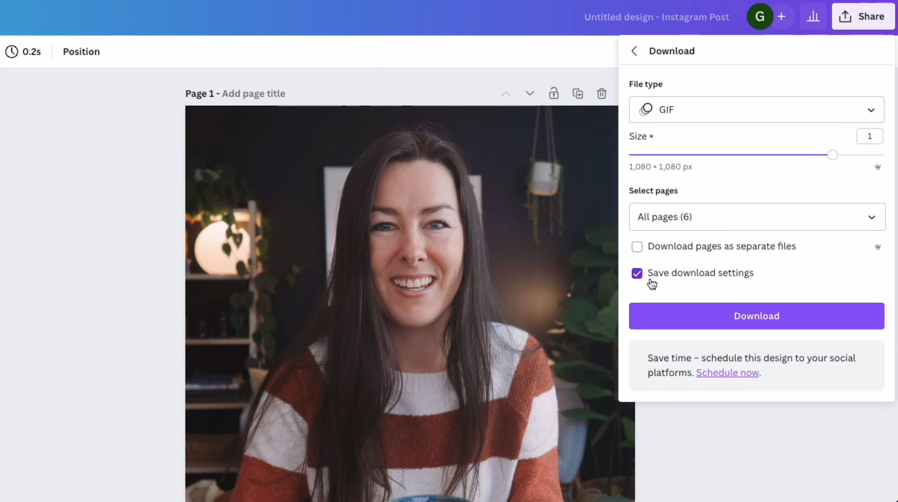Move page up with the upward chevron
The height and width of the screenshot is (502, 898).
tap(506, 93)
